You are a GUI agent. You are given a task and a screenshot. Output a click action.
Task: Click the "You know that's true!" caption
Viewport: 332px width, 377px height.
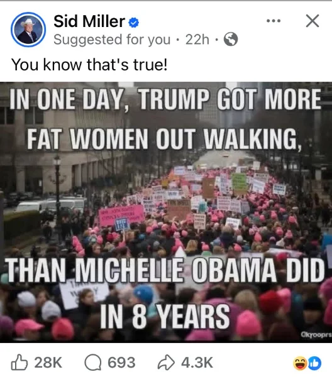[x=89, y=65]
